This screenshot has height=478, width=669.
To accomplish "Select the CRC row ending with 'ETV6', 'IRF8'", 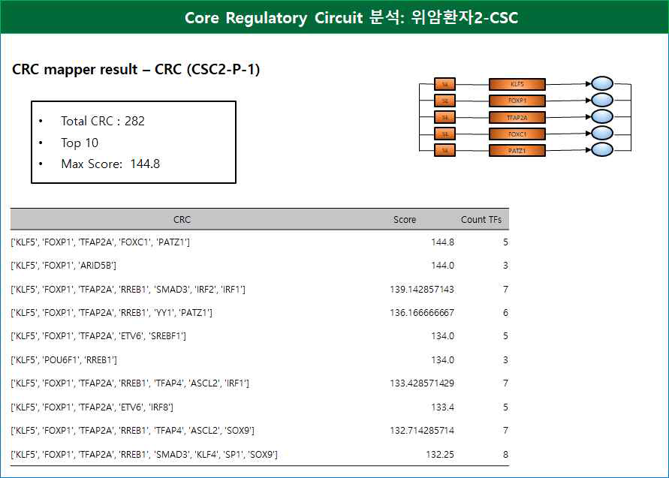I will (x=259, y=407).
